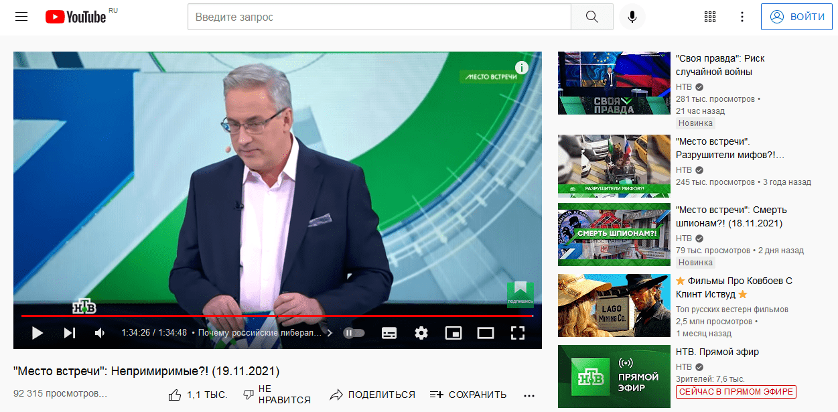Open the hamburger guide menu
The height and width of the screenshot is (412, 838).
pyautogui.click(x=21, y=17)
